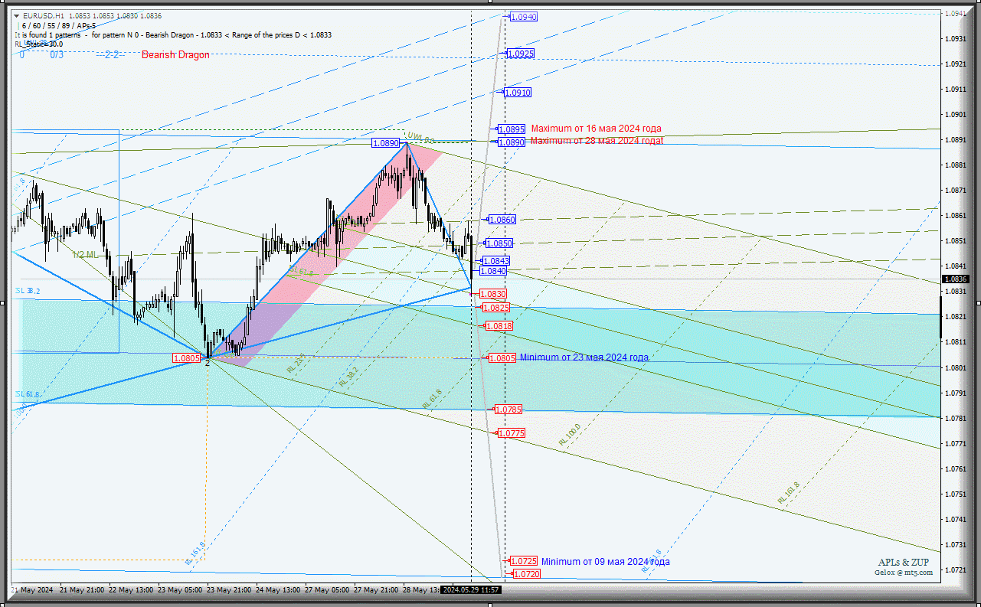This screenshot has height=607, width=981.
Task: Select the red 1.0725 price tag
Action: click(524, 561)
